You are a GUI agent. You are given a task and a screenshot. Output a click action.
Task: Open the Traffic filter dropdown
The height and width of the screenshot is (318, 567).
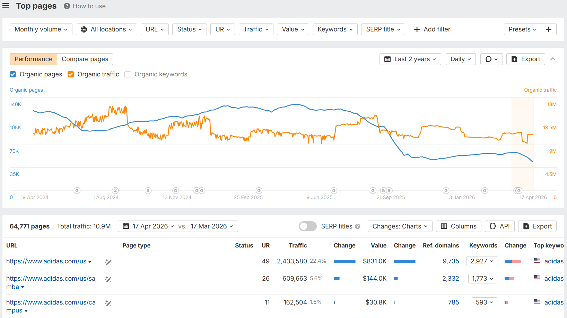tap(256, 29)
